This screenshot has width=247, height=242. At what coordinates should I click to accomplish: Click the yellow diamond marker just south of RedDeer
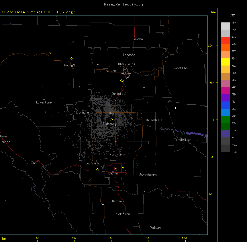pos(122,81)
